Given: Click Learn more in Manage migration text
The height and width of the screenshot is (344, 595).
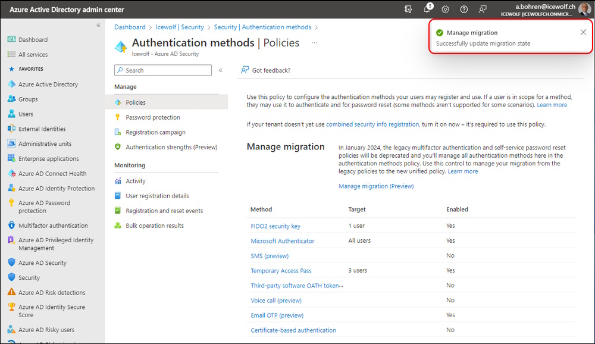Looking at the screenshot, I should point(462,171).
